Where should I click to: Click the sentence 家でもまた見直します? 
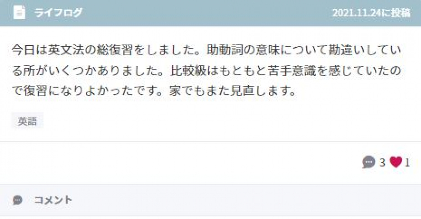click(233, 91)
